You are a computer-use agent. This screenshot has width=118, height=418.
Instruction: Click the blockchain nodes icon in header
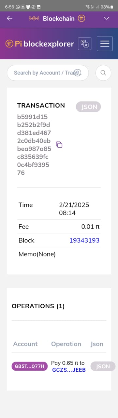point(34,18)
